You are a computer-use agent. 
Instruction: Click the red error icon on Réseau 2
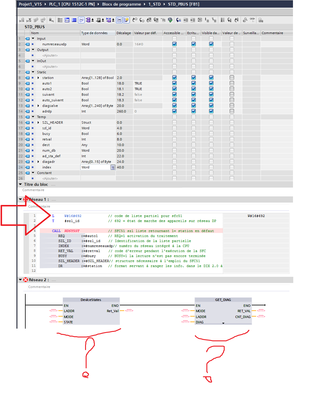click(x=26, y=280)
